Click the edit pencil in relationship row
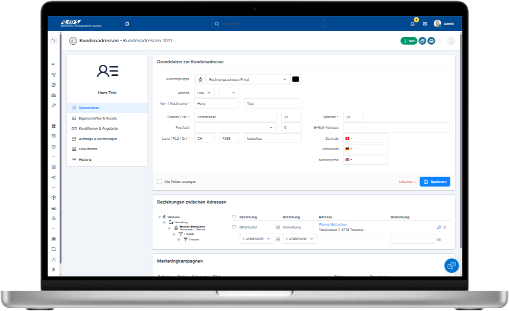This screenshot has width=509, height=311. (x=438, y=227)
